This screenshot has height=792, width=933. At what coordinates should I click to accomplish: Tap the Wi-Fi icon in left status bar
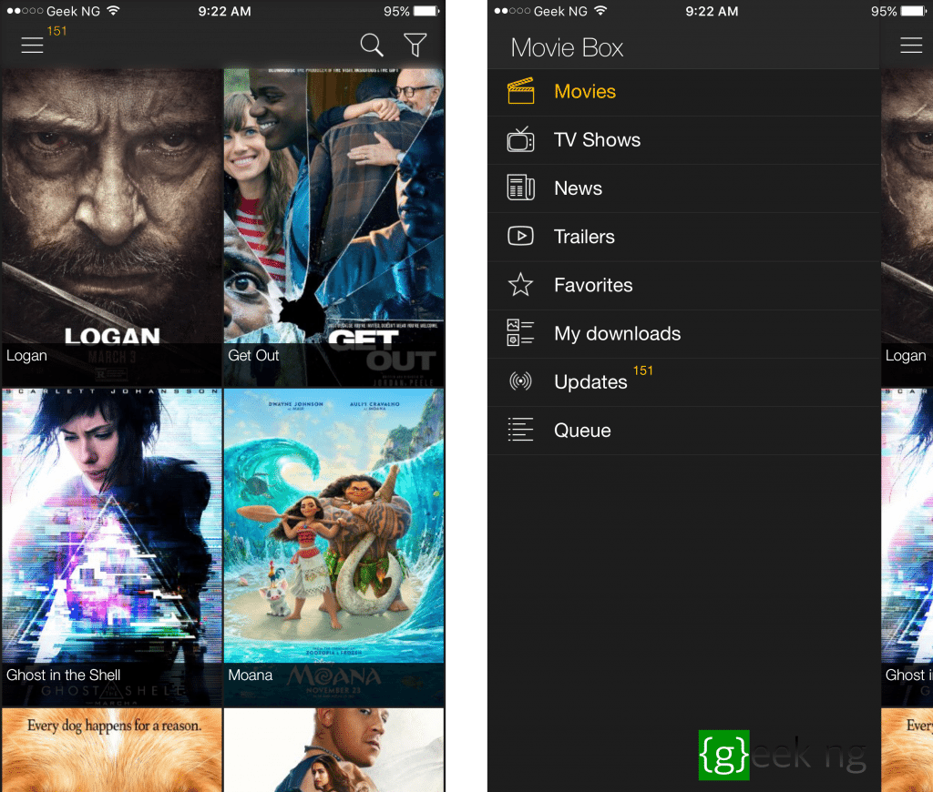113,11
